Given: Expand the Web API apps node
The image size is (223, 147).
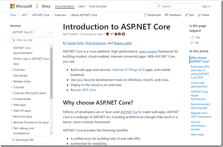Looking at the screenshot, I should coord(11,111).
